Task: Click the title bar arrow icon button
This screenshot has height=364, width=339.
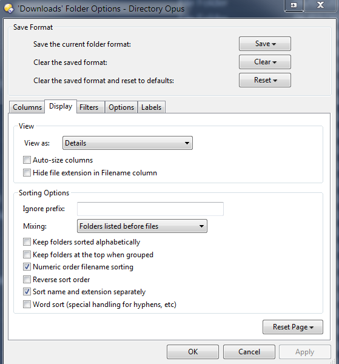Action: pyautogui.click(x=294, y=5)
